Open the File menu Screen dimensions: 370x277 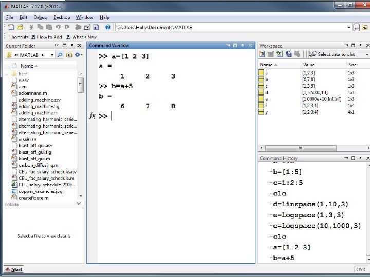tap(9, 17)
